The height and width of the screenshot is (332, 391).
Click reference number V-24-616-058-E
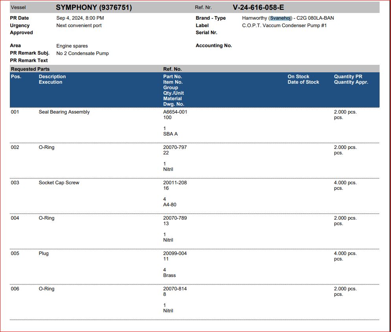[258, 7]
